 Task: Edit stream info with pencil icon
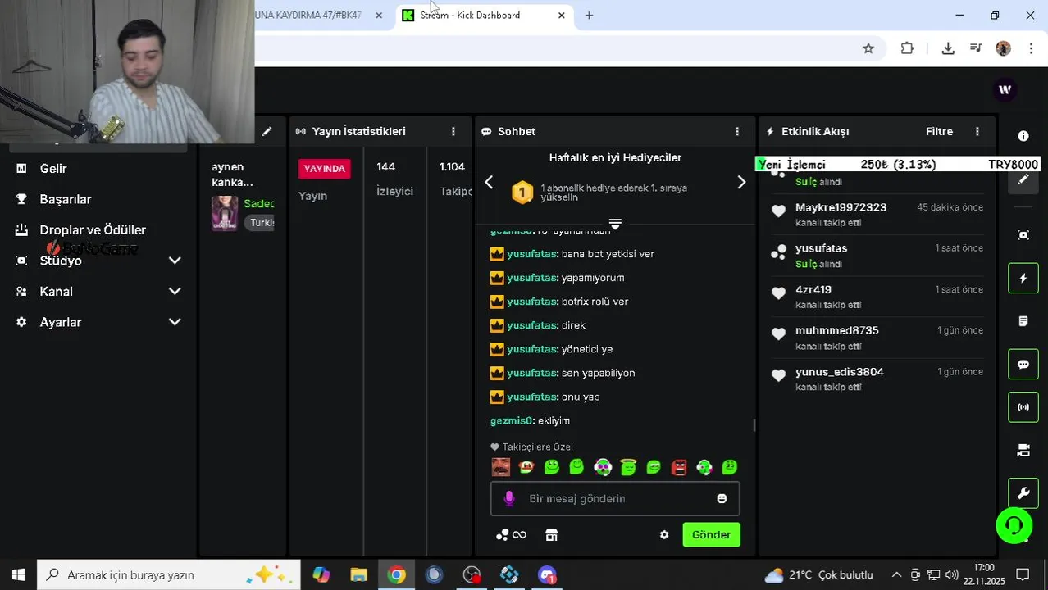click(x=267, y=131)
